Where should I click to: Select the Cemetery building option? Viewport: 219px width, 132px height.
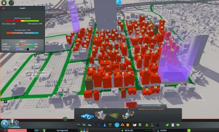click(x=114, y=115)
